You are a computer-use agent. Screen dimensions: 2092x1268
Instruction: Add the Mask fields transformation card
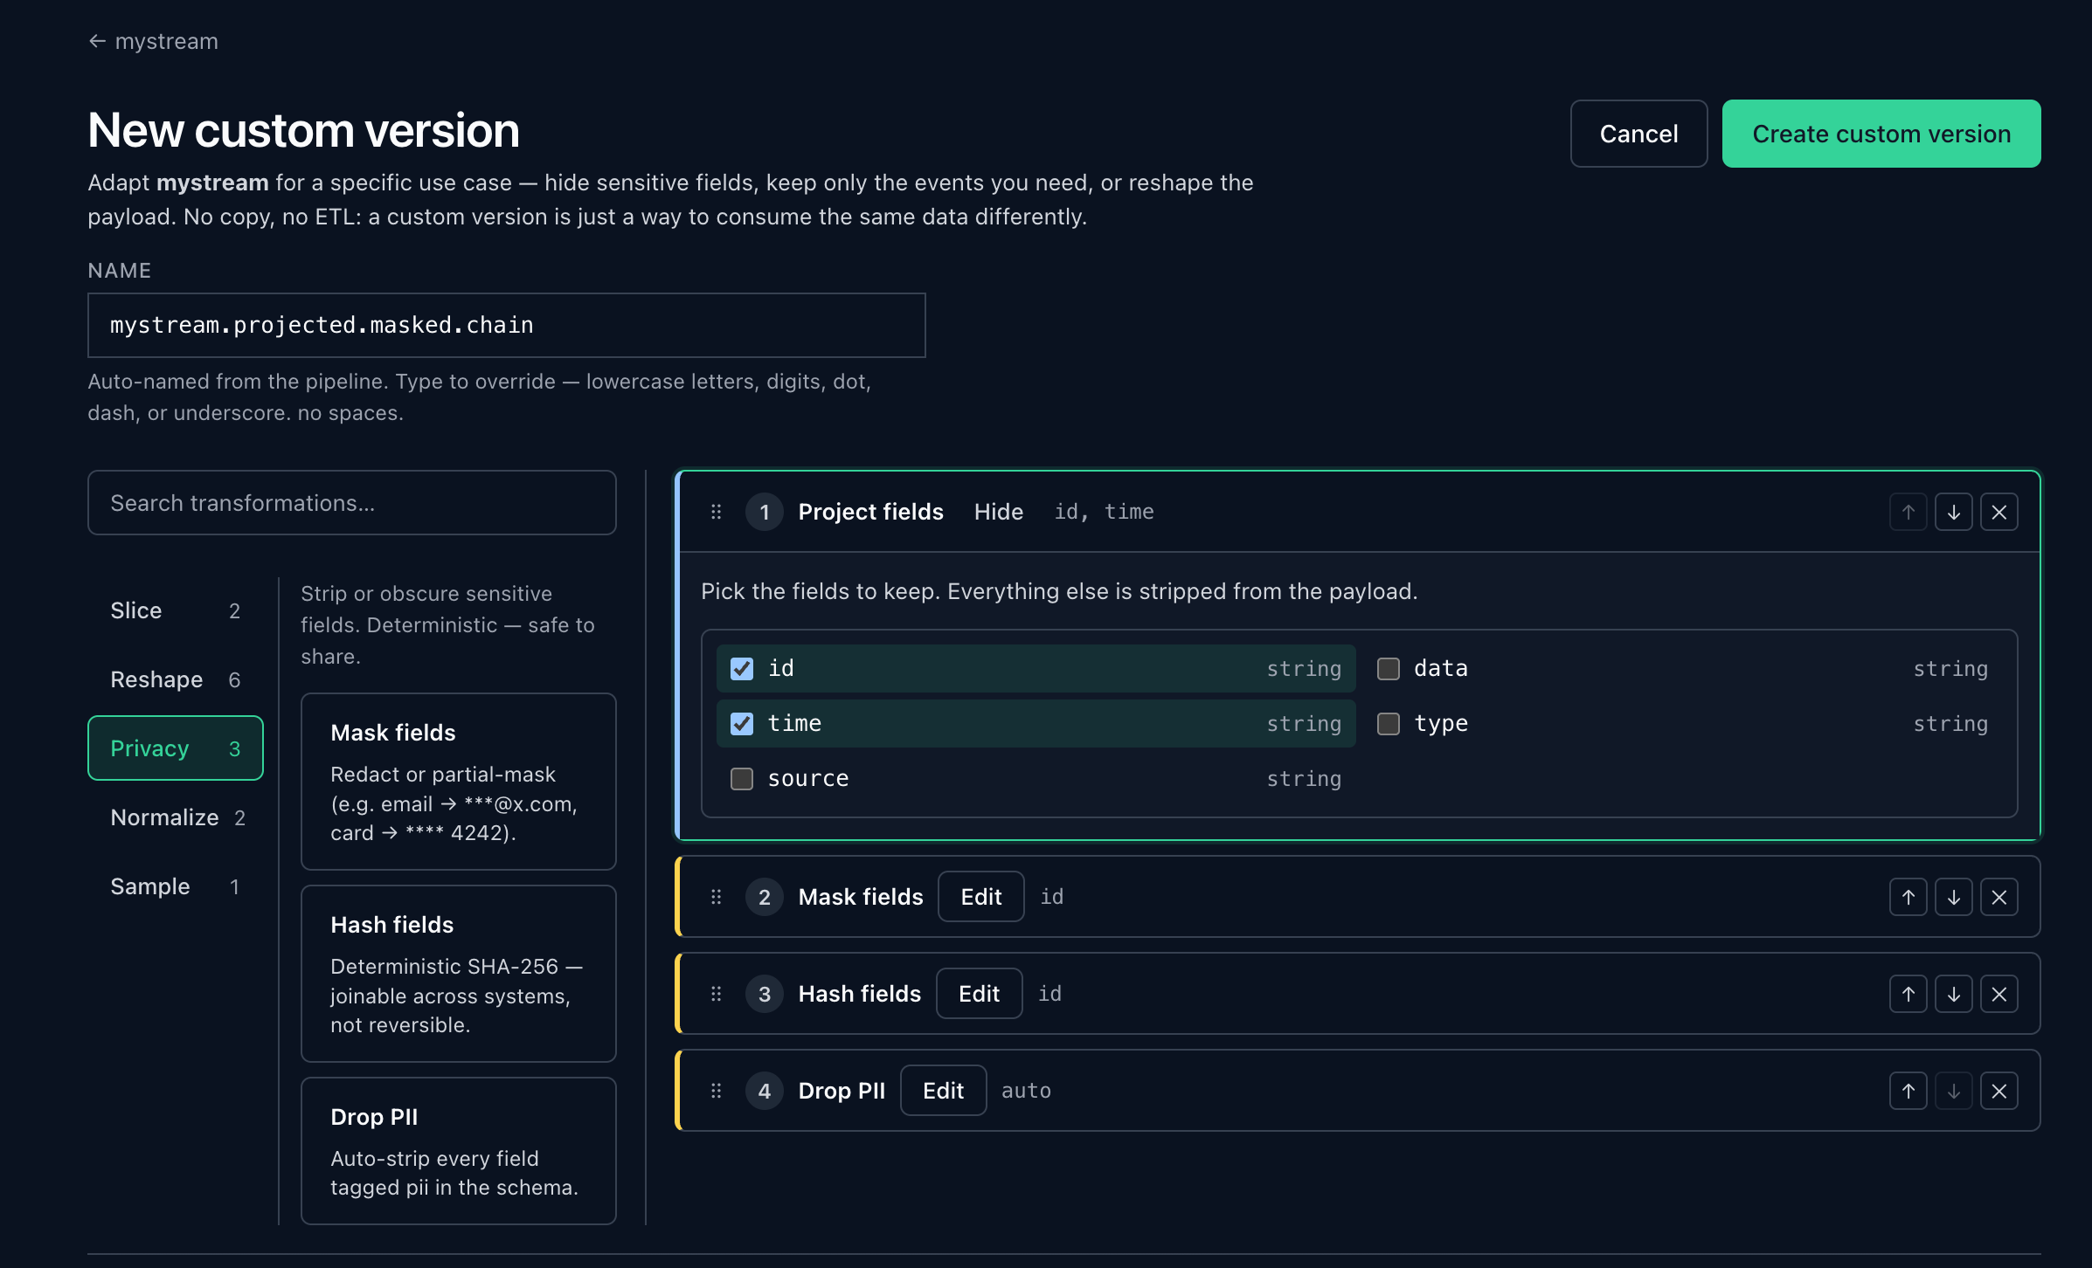(459, 782)
